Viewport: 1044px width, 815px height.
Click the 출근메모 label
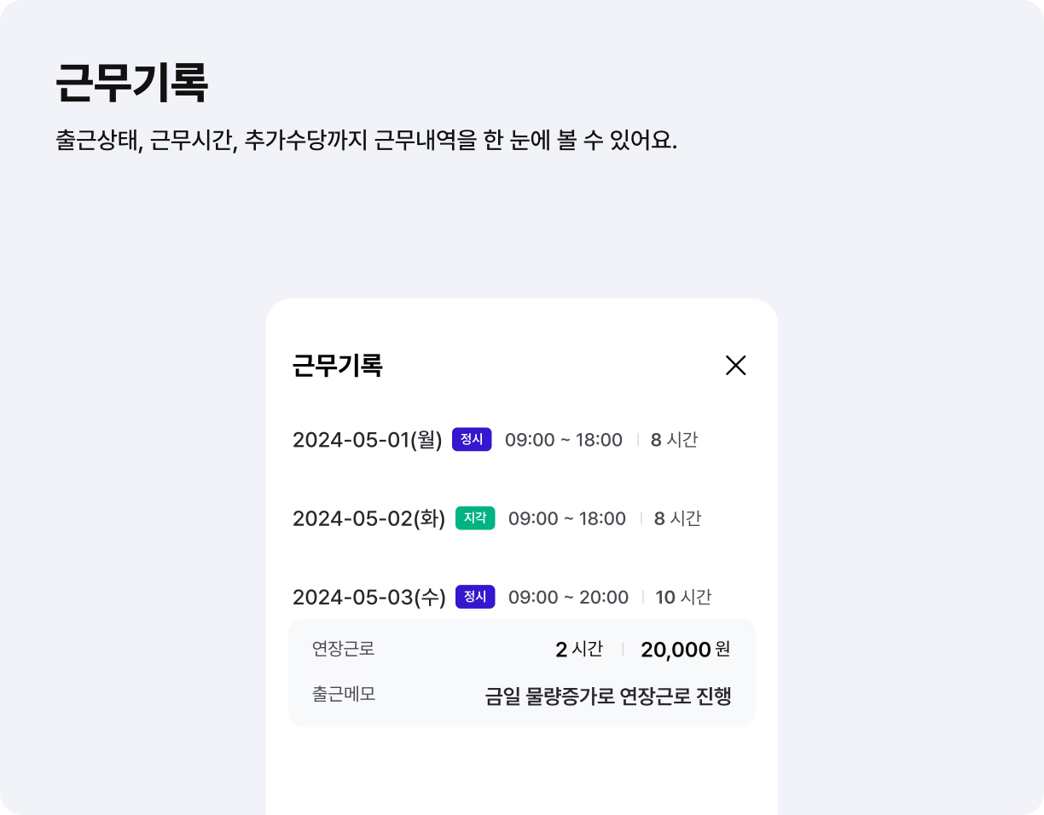pyautogui.click(x=344, y=695)
